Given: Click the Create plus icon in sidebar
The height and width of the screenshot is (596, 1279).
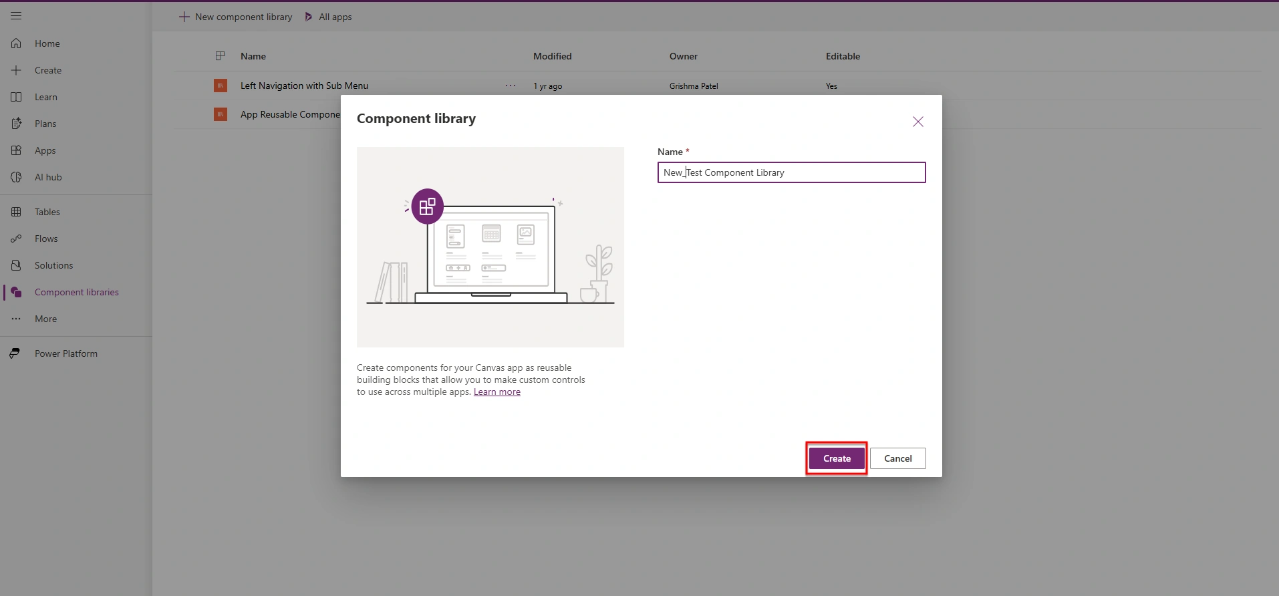Looking at the screenshot, I should [x=16, y=70].
